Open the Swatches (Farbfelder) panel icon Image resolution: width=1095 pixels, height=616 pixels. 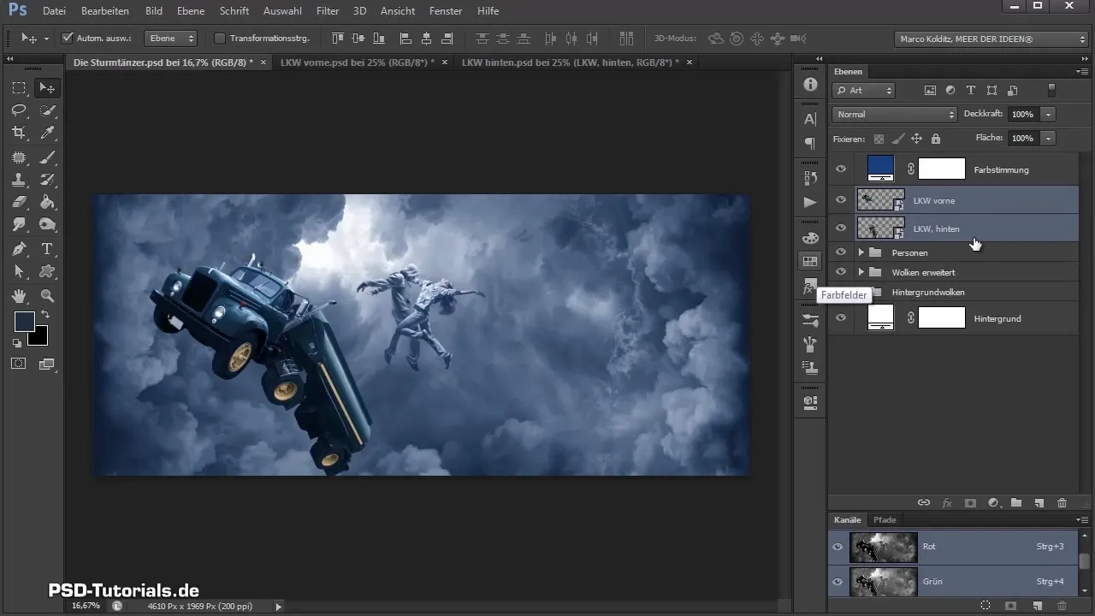tap(810, 261)
